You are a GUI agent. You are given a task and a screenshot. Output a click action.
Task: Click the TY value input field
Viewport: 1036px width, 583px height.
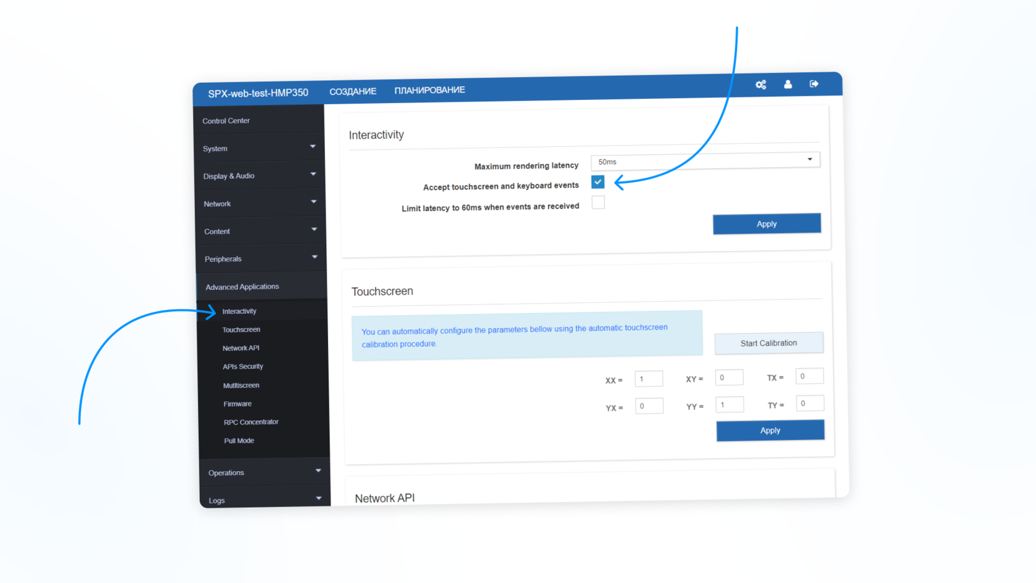(810, 403)
